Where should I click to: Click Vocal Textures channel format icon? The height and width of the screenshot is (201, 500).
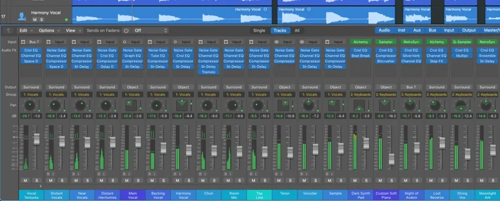point(23,42)
